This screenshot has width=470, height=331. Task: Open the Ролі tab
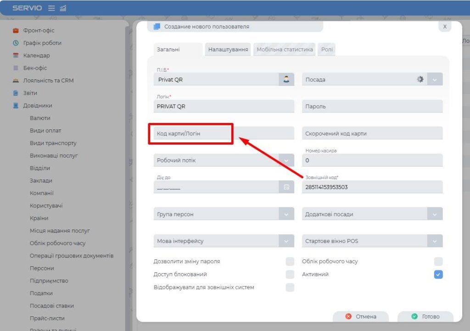[x=327, y=50]
